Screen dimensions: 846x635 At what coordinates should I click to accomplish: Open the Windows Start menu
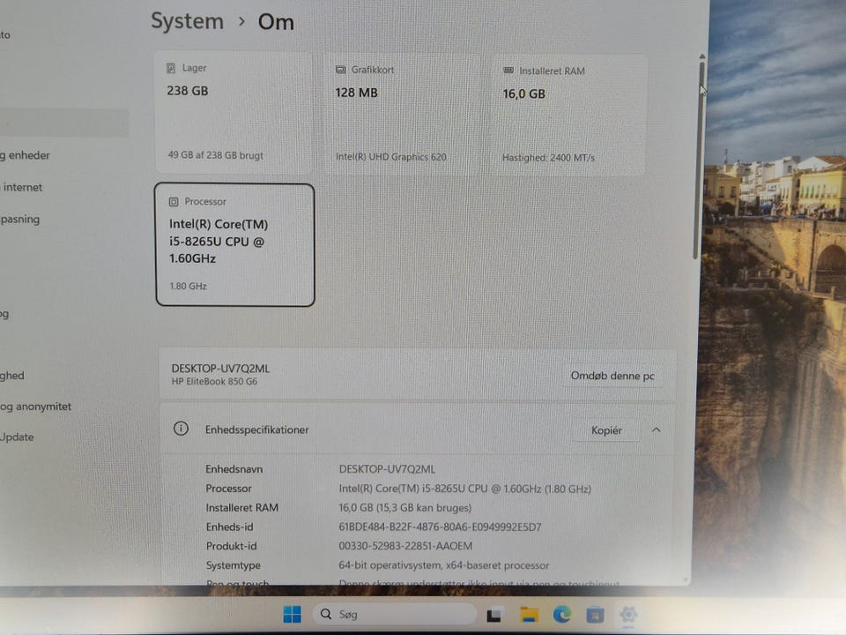tap(292, 615)
